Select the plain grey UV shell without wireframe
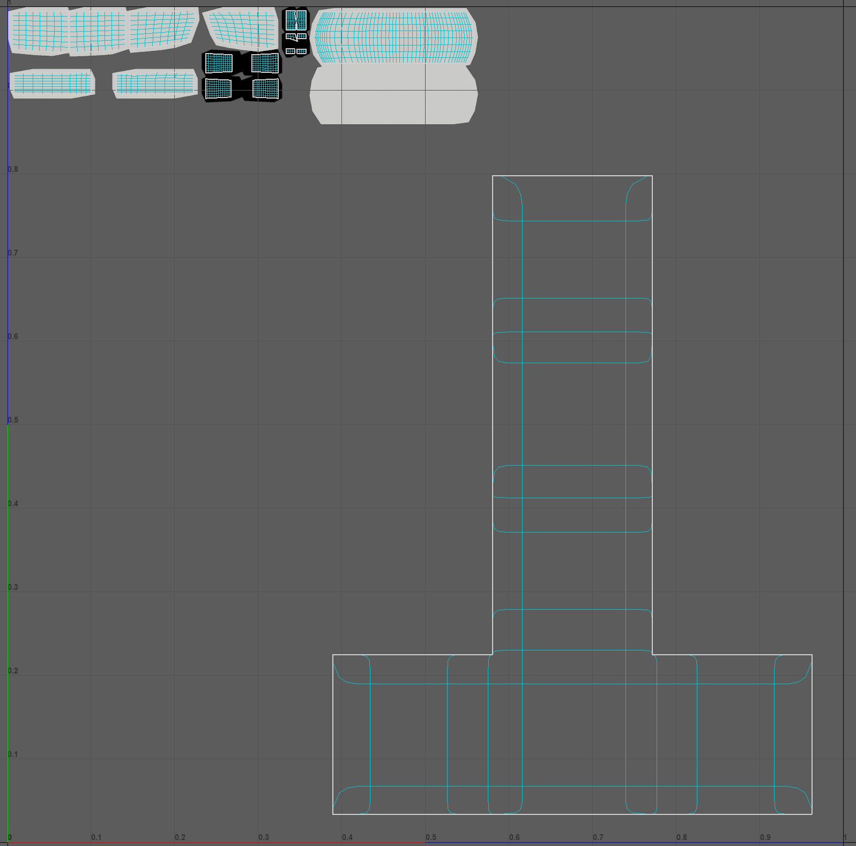Image resolution: width=856 pixels, height=846 pixels. coord(394,95)
